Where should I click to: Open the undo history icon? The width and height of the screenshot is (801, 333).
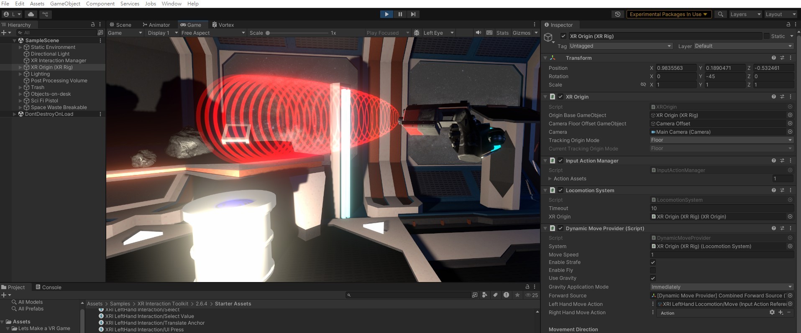click(617, 14)
